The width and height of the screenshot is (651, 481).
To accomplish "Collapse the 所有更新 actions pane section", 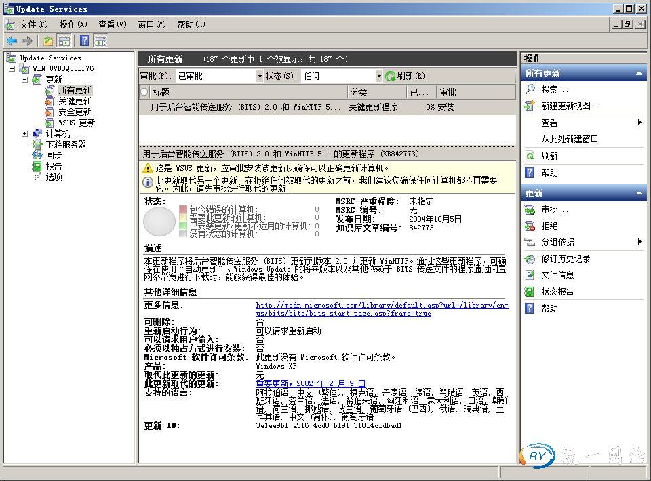I will (637, 72).
